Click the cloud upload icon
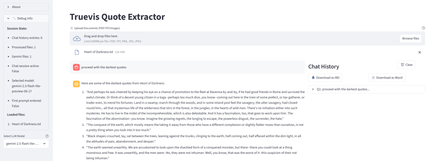The width and height of the screenshot is (431, 161). coord(77,39)
